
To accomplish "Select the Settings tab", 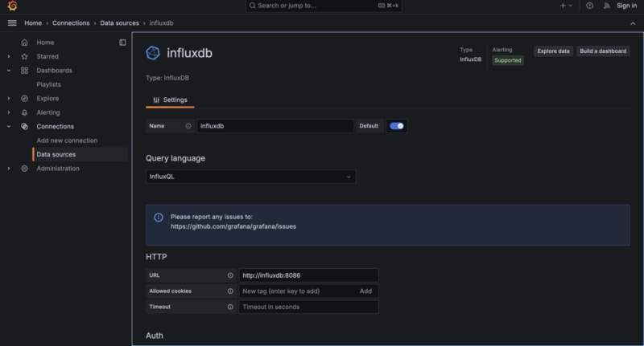I will (170, 100).
